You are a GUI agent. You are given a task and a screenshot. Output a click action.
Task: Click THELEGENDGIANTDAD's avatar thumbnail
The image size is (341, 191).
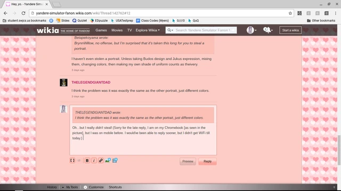(63, 83)
